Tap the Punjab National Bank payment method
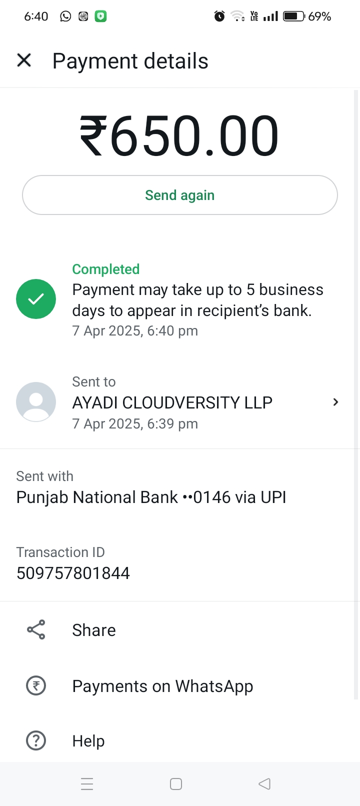Screen dimensions: 360x806 click(151, 497)
